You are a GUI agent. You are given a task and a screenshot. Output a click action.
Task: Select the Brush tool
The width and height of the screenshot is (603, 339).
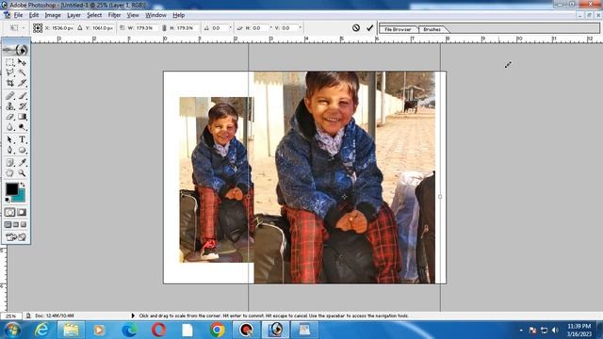coord(22,96)
